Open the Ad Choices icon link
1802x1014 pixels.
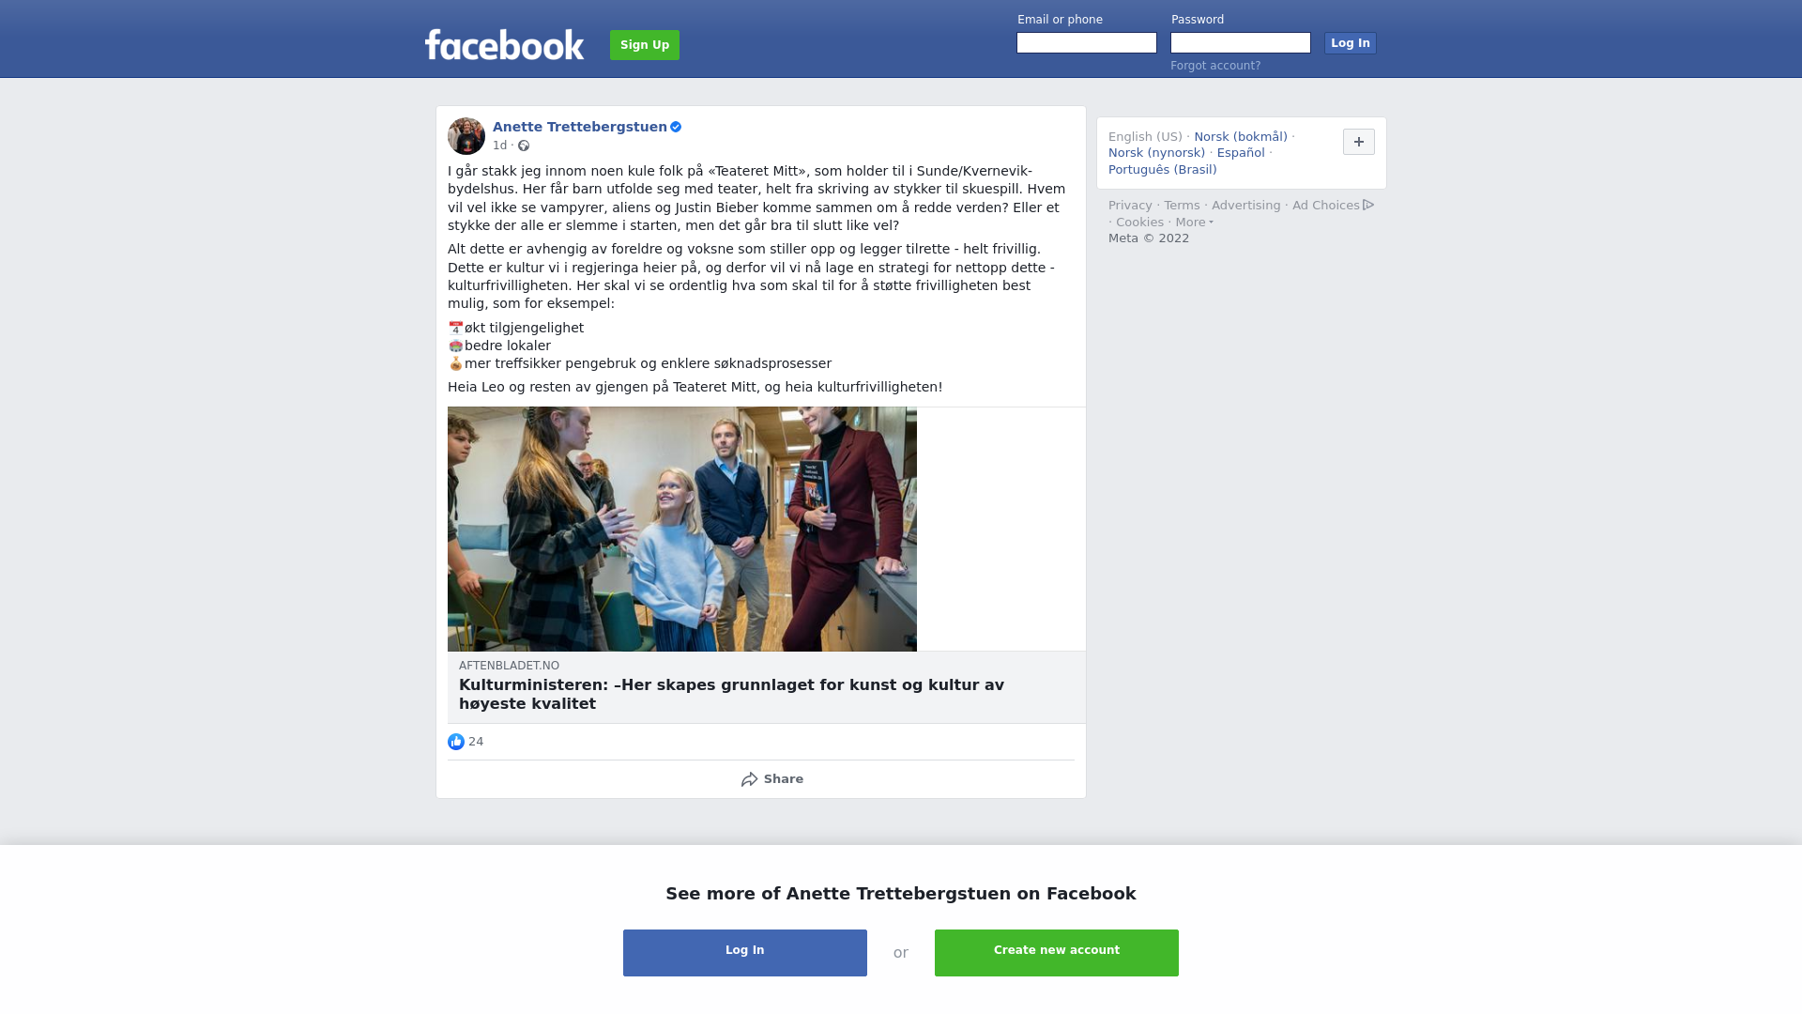pos(1368,205)
